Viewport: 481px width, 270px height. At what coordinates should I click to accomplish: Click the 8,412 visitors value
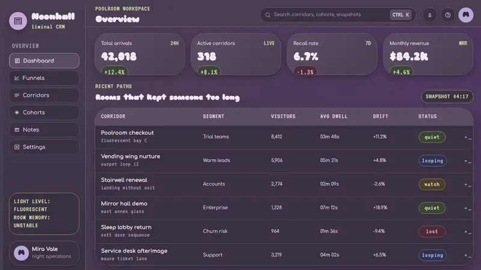[x=277, y=137]
